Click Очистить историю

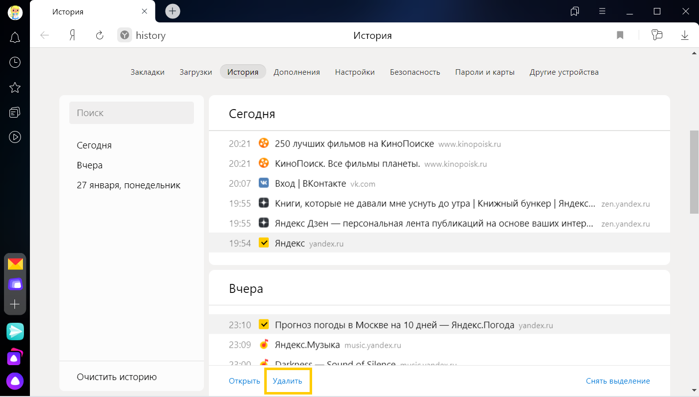pyautogui.click(x=117, y=377)
